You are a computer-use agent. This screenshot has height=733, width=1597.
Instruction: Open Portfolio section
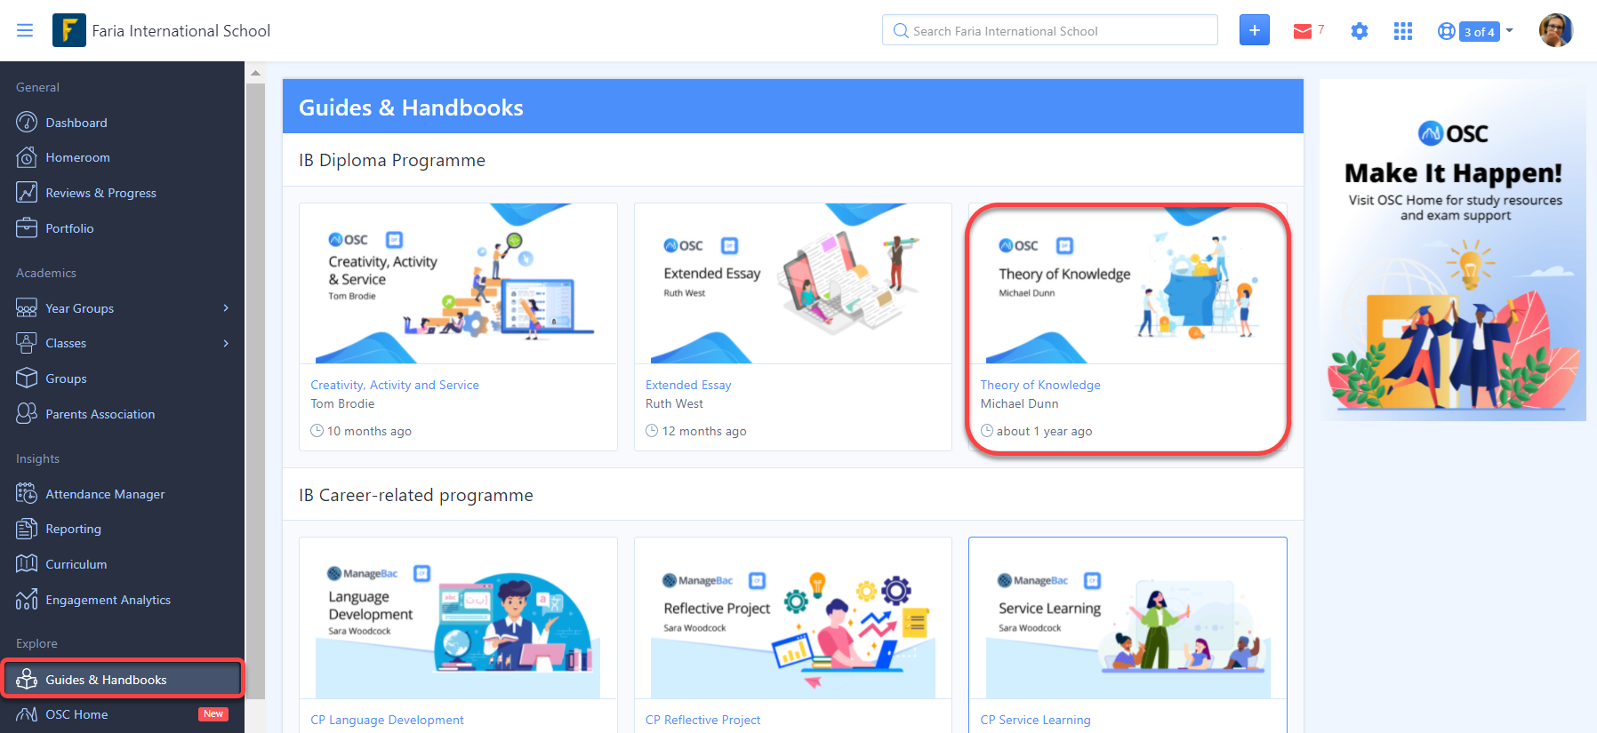pos(69,228)
